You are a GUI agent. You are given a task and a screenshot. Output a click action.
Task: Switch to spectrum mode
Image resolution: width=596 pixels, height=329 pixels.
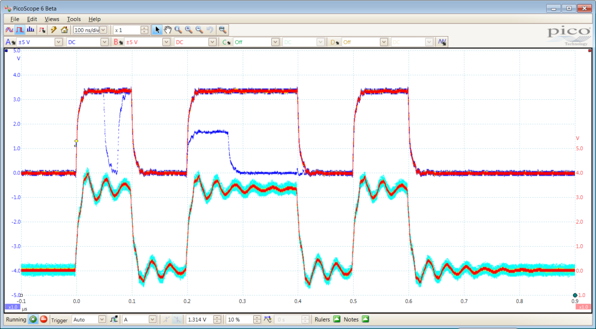click(x=31, y=30)
